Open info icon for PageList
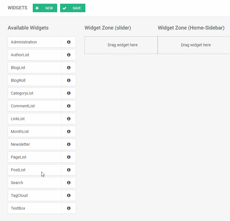 pyautogui.click(x=69, y=157)
